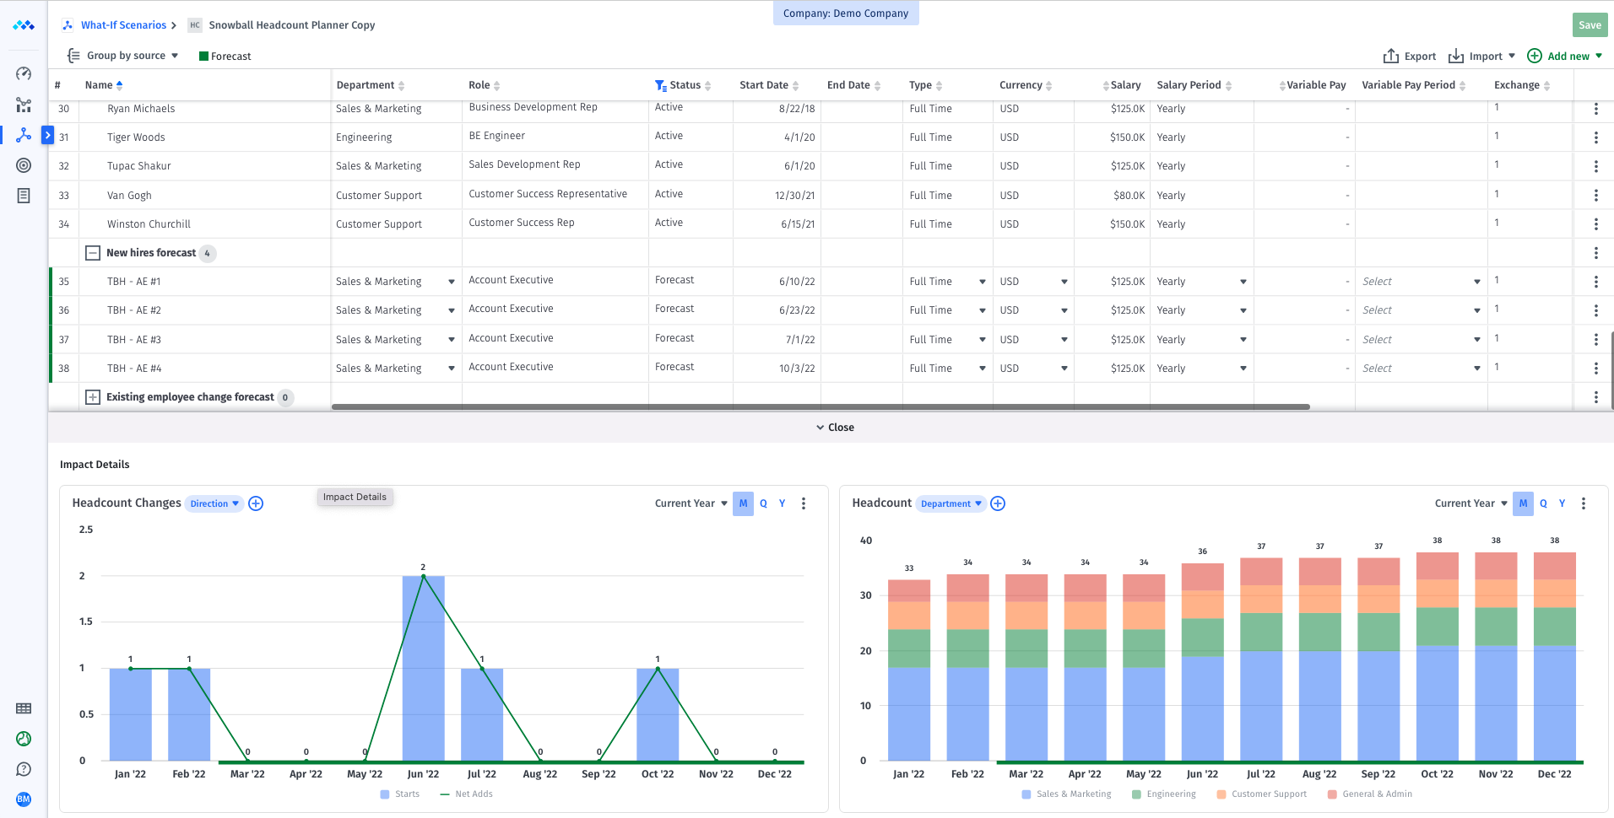This screenshot has height=818, width=1614.
Task: Toggle Sales & Marketing legend series
Action: [1066, 794]
